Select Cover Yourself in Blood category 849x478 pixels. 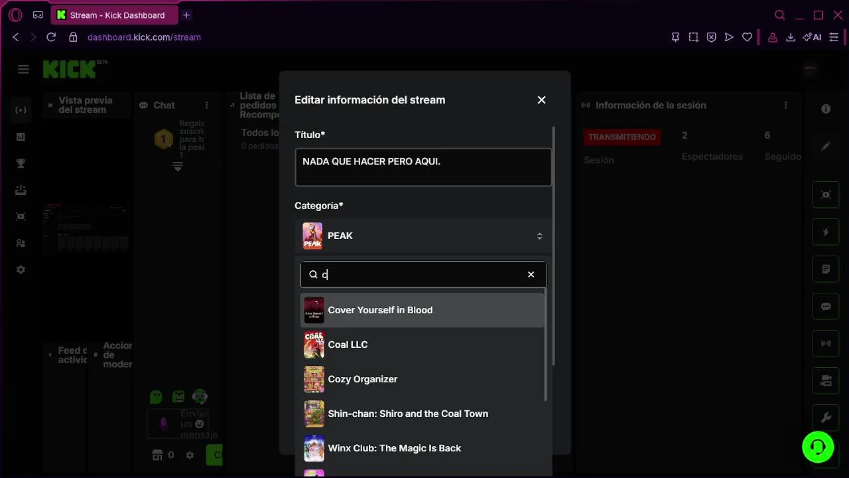tap(423, 310)
